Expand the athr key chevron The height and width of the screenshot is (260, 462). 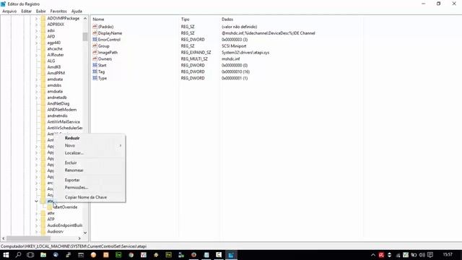pos(36,214)
